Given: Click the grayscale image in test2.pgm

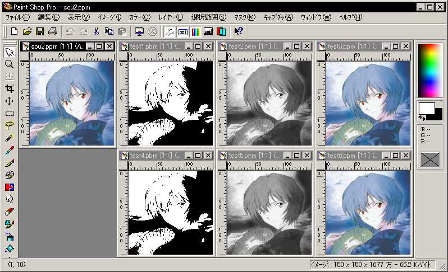Looking at the screenshot, I should point(269,104).
